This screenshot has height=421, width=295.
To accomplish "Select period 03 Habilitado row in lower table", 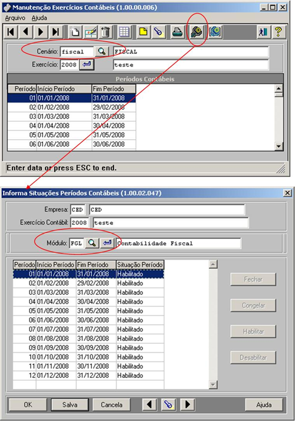I will pyautogui.click(x=88, y=292).
